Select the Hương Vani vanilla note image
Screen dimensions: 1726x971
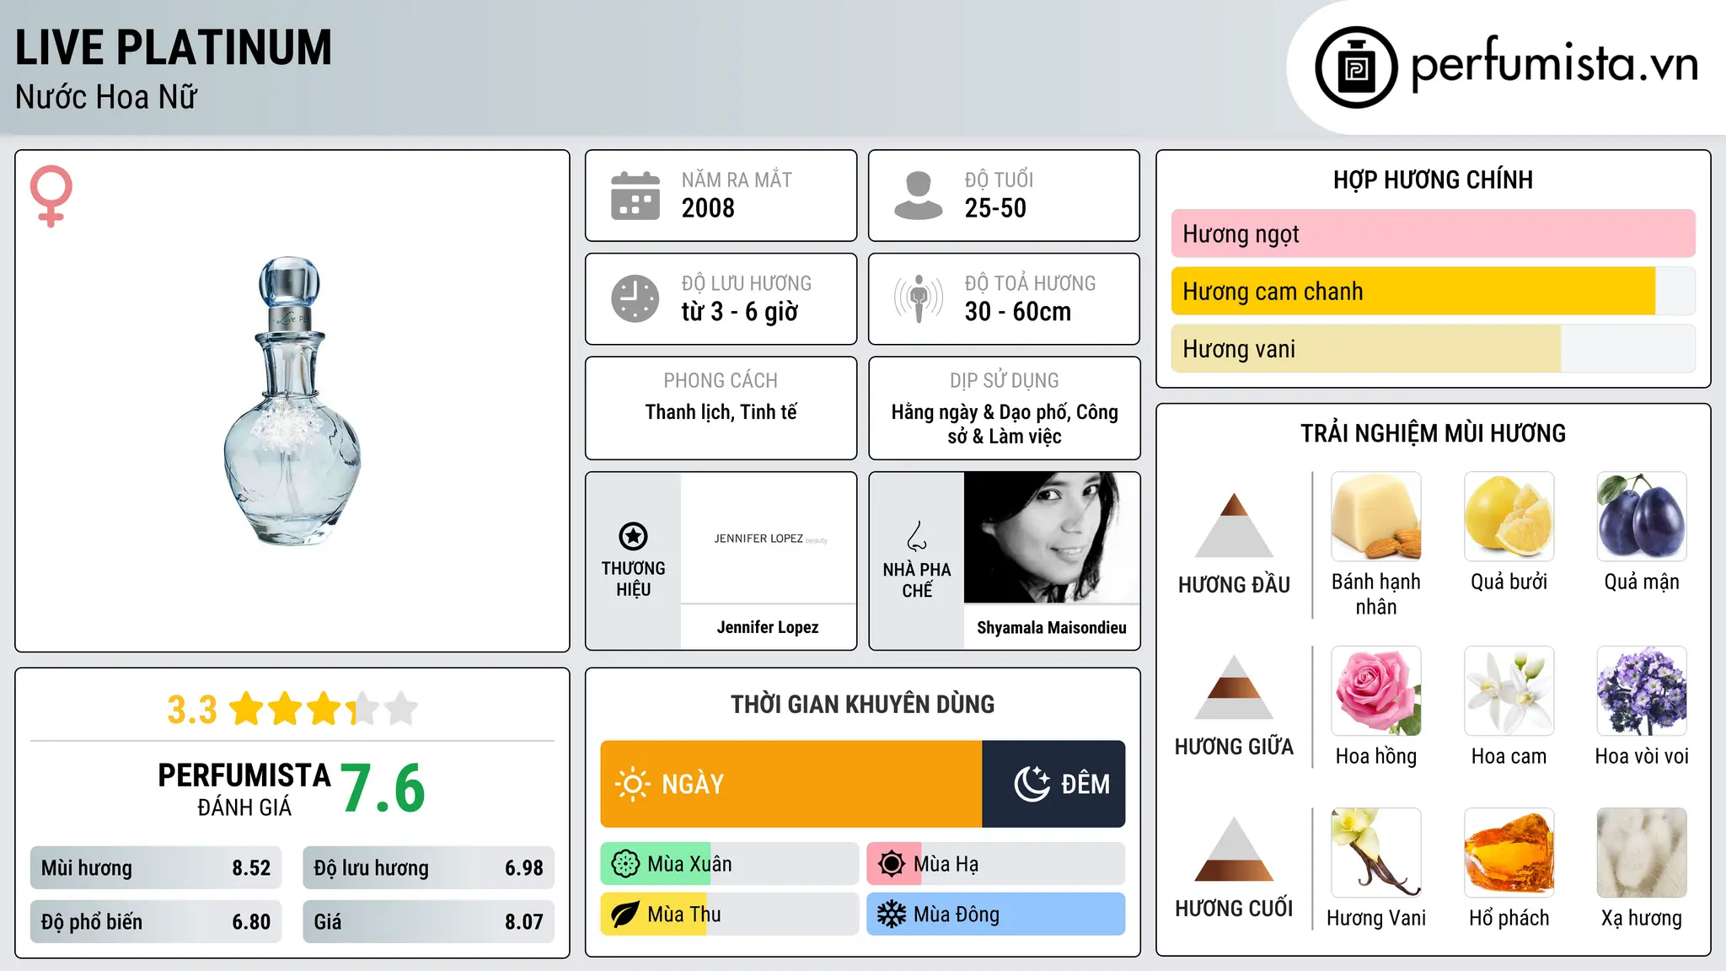(x=1376, y=853)
